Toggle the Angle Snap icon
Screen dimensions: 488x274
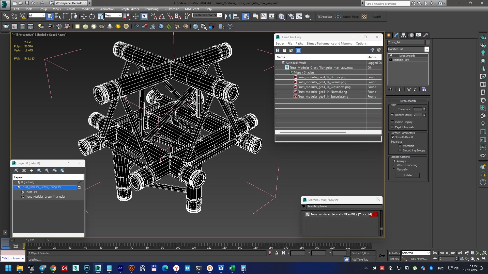click(x=162, y=17)
